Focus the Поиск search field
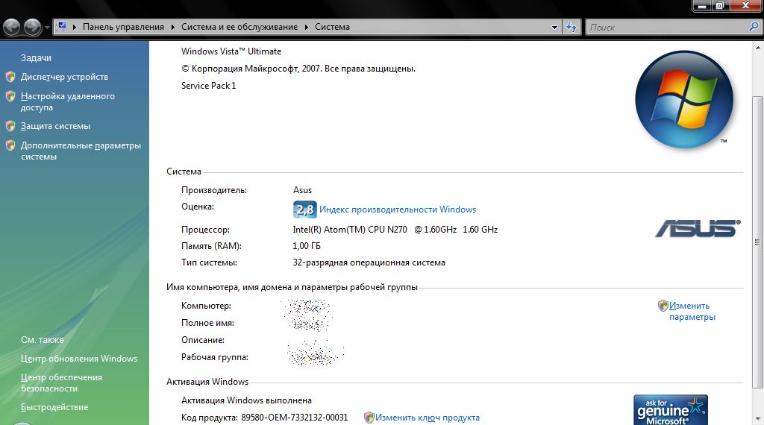Image resolution: width=764 pixels, height=425 pixels. (x=668, y=28)
